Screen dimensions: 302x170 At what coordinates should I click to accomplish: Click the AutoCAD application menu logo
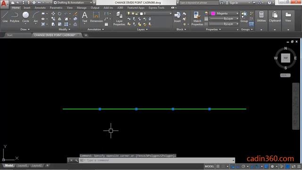[x=4, y=4]
